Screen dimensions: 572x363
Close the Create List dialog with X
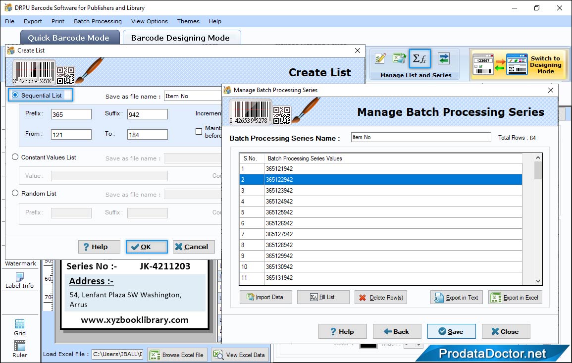(x=358, y=51)
